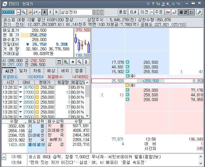Click the 공매도:227,821 button
Screen dimensions: 205x167
pos(163,24)
